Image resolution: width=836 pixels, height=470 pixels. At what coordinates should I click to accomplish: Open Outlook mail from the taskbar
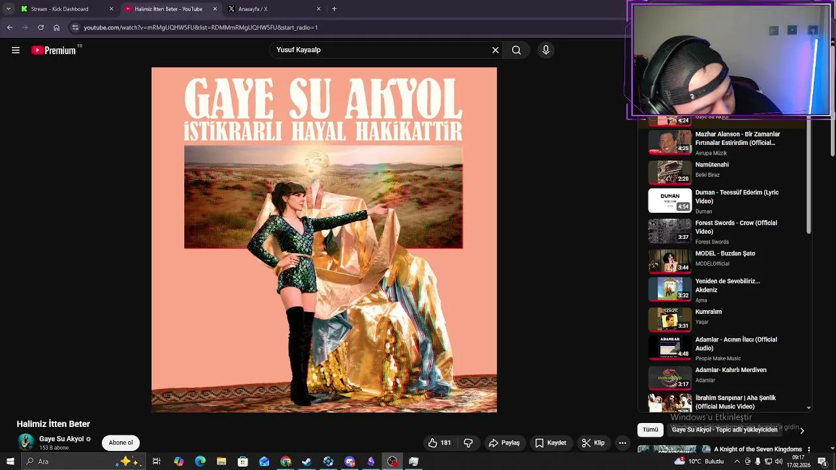point(264,462)
